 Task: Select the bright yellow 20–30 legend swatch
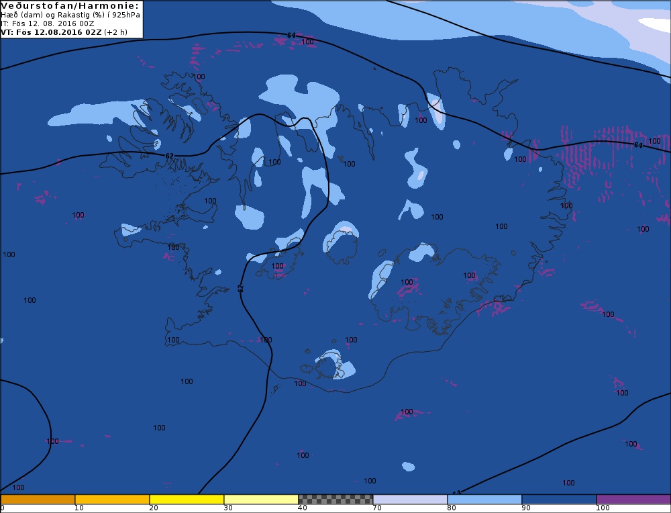tap(187, 500)
